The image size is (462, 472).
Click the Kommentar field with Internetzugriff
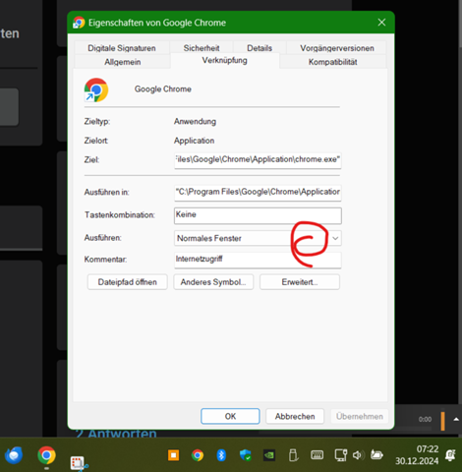coord(258,260)
